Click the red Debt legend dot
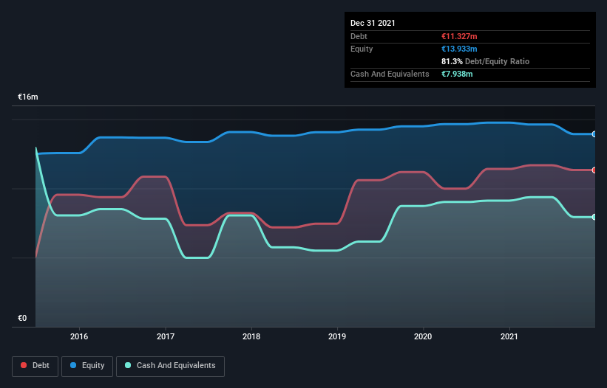Screen dimensions: 607x388 (x=24, y=365)
